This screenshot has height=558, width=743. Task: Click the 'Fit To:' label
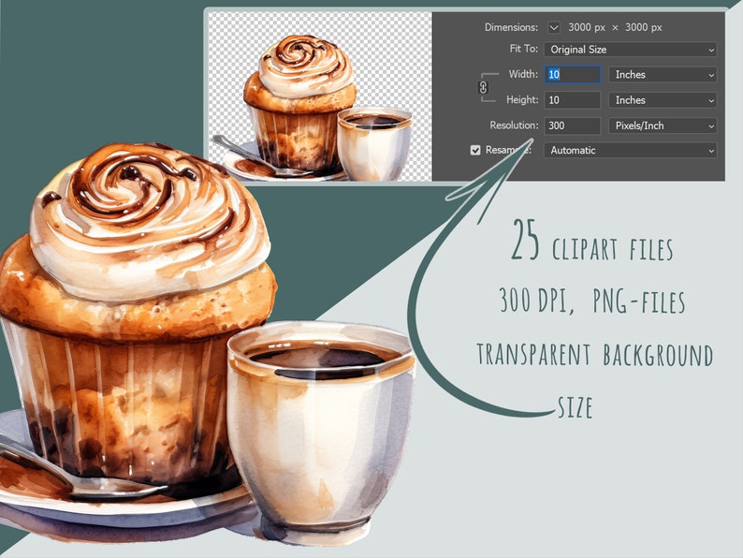coord(524,49)
